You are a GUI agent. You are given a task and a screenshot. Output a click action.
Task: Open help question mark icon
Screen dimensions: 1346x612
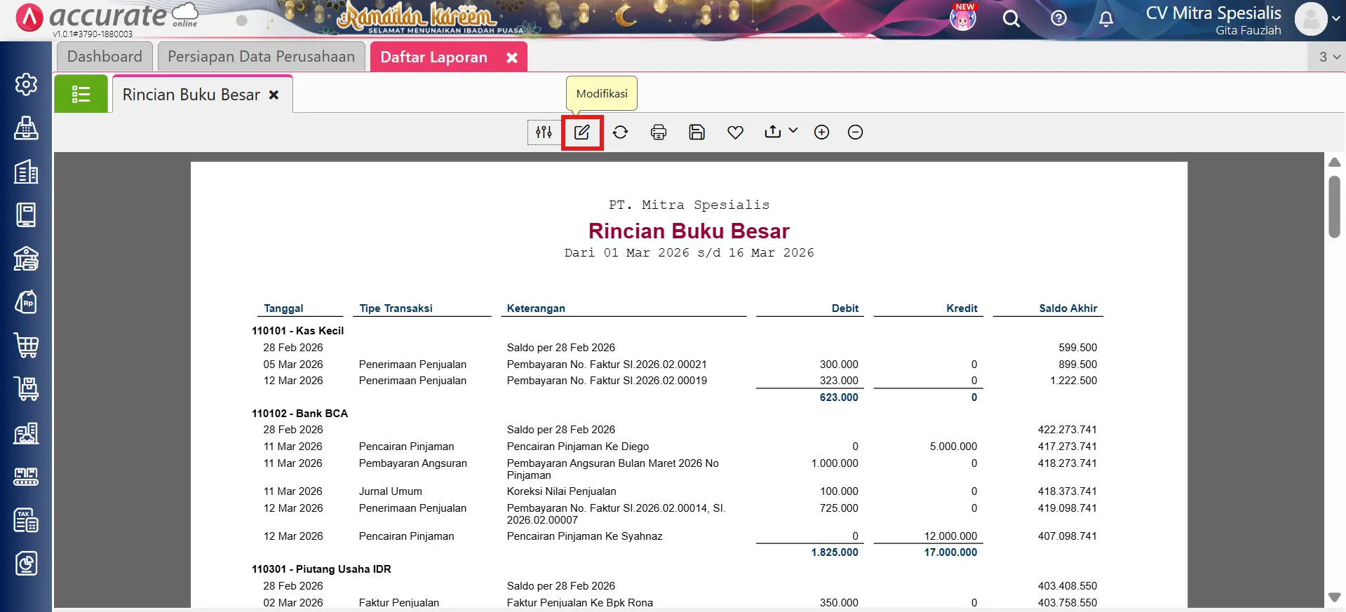(1058, 18)
